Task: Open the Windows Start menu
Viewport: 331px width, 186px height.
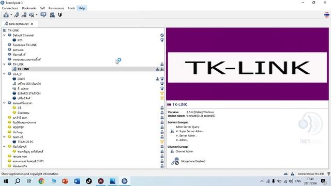Action: point(6,181)
